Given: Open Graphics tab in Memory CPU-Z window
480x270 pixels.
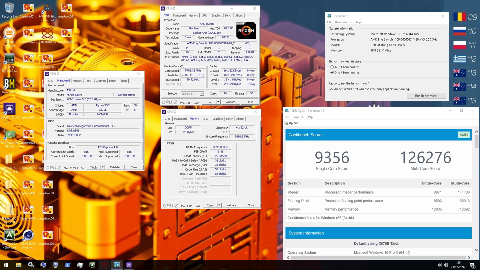Looking at the screenshot, I should pos(217,119).
